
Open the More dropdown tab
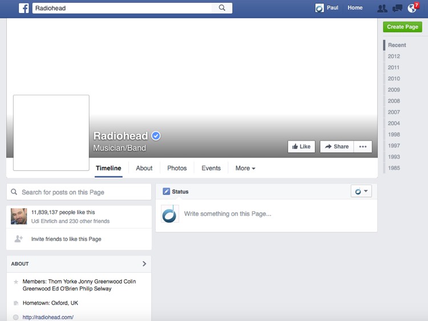coord(245,168)
